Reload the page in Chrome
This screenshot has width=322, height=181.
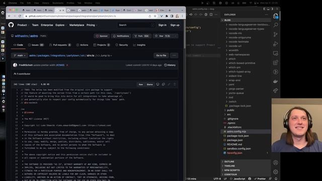20,16
